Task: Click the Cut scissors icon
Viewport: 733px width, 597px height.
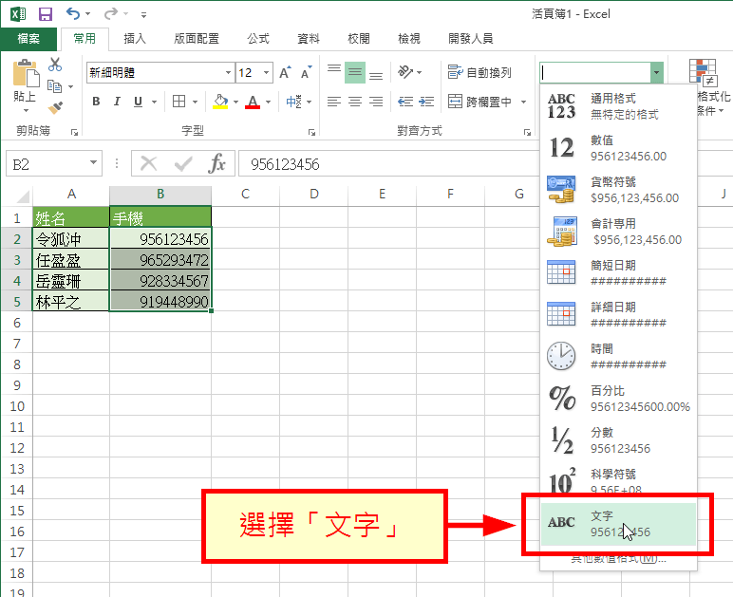Action: coord(55,65)
